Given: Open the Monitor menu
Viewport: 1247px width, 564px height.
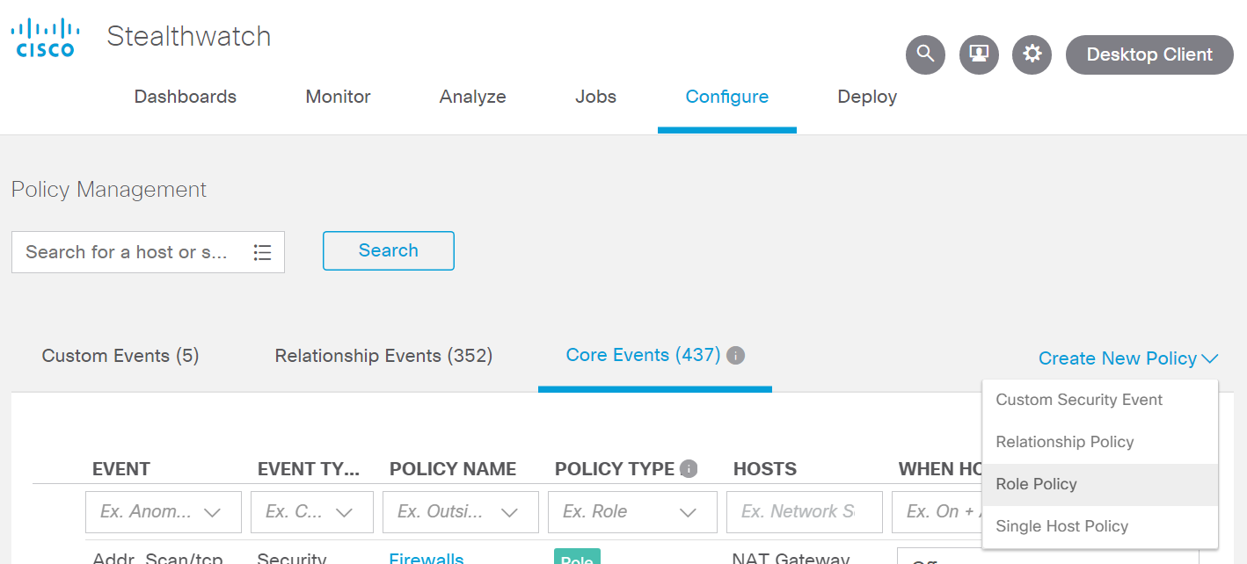Looking at the screenshot, I should [338, 97].
